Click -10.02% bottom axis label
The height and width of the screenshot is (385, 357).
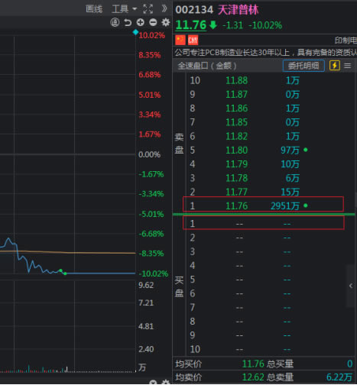coord(154,273)
